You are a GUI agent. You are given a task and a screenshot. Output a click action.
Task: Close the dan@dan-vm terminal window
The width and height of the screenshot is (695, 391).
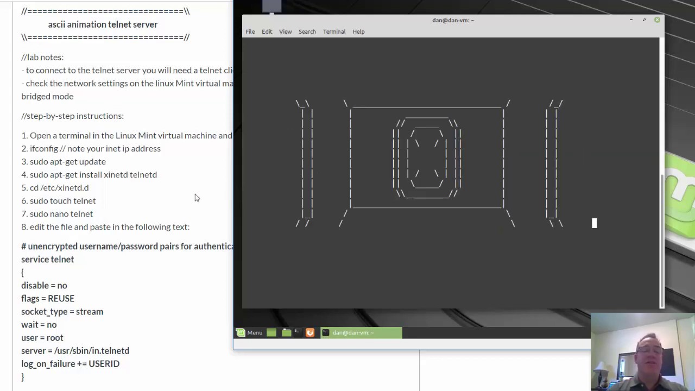pyautogui.click(x=657, y=20)
